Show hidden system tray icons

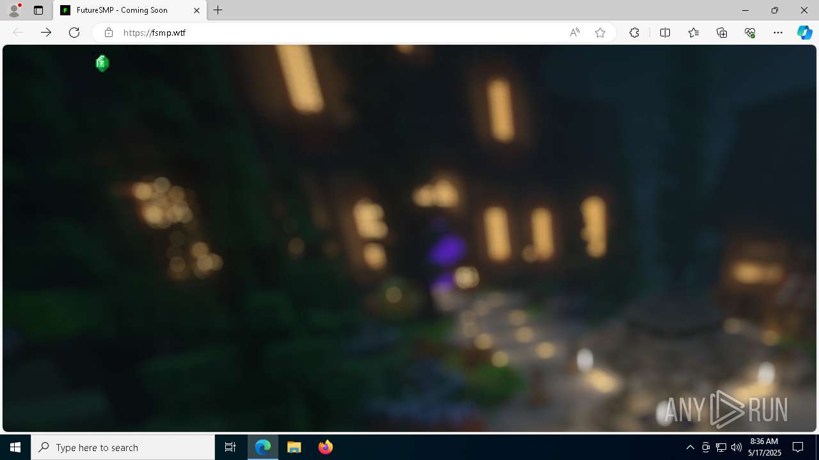tap(690, 447)
